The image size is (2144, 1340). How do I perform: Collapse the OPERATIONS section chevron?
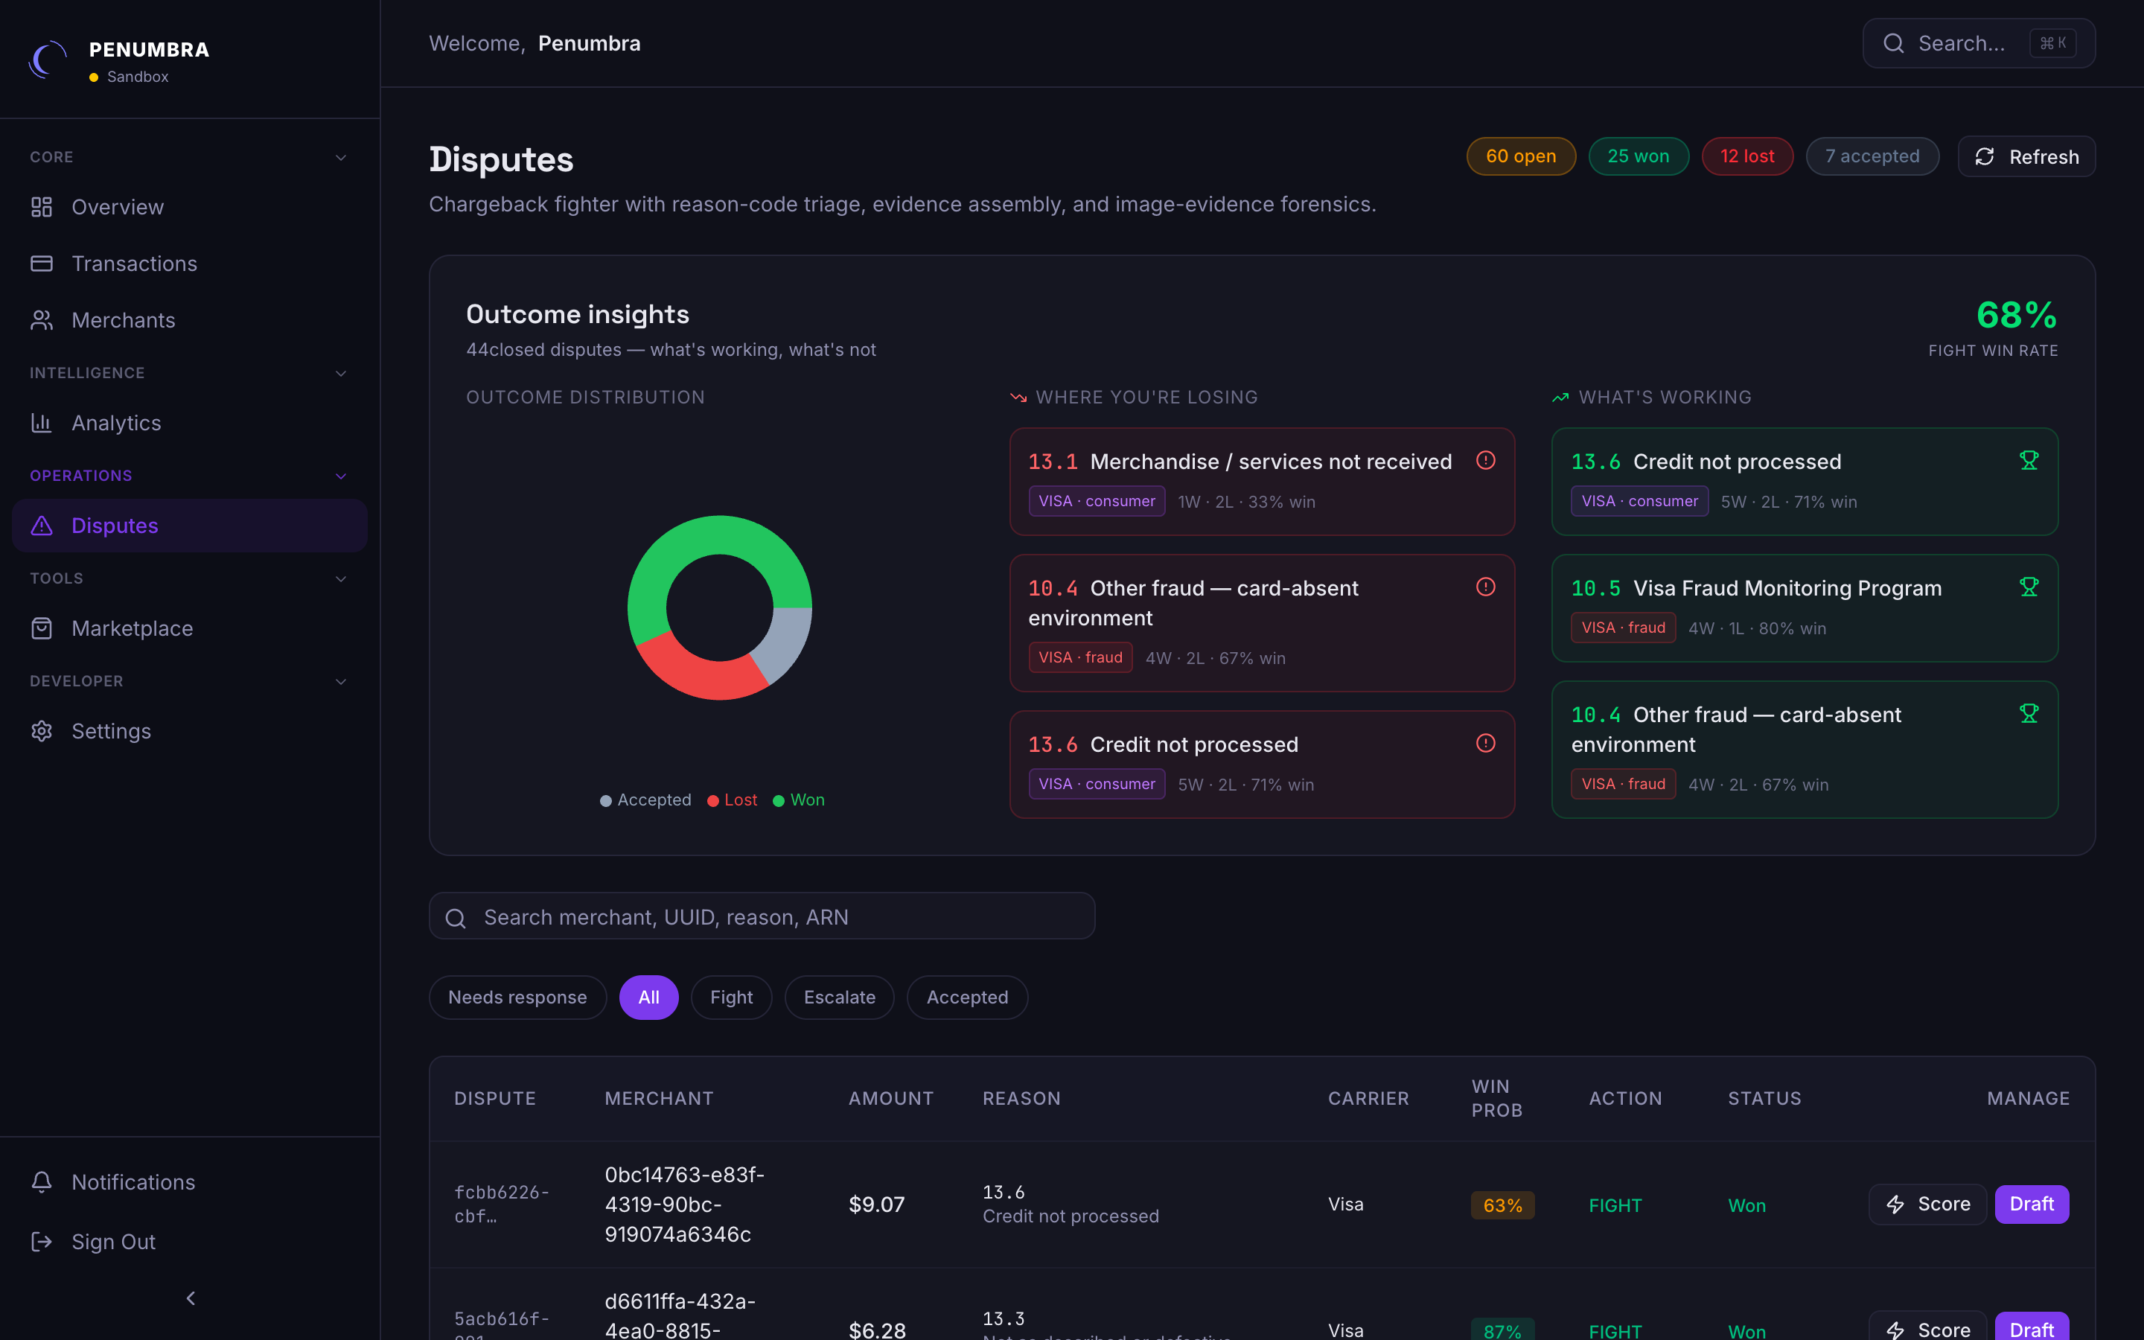[341, 476]
